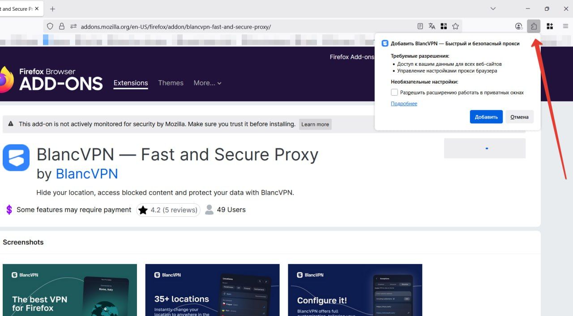Click the Добавить button to install
This screenshot has width=573, height=316.
(486, 117)
